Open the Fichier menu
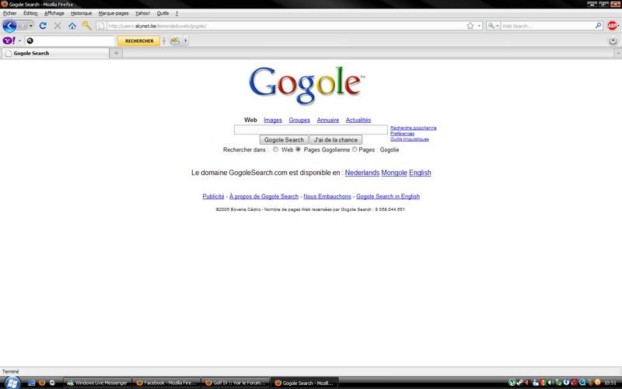622x389 pixels. tap(10, 13)
